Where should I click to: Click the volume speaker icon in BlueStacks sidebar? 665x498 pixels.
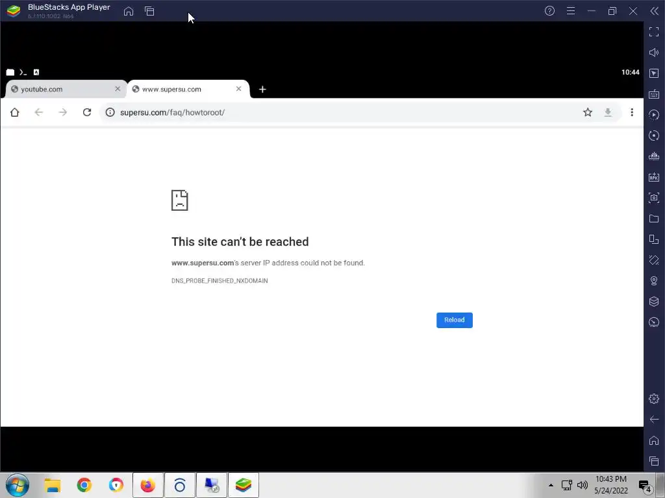click(x=654, y=53)
